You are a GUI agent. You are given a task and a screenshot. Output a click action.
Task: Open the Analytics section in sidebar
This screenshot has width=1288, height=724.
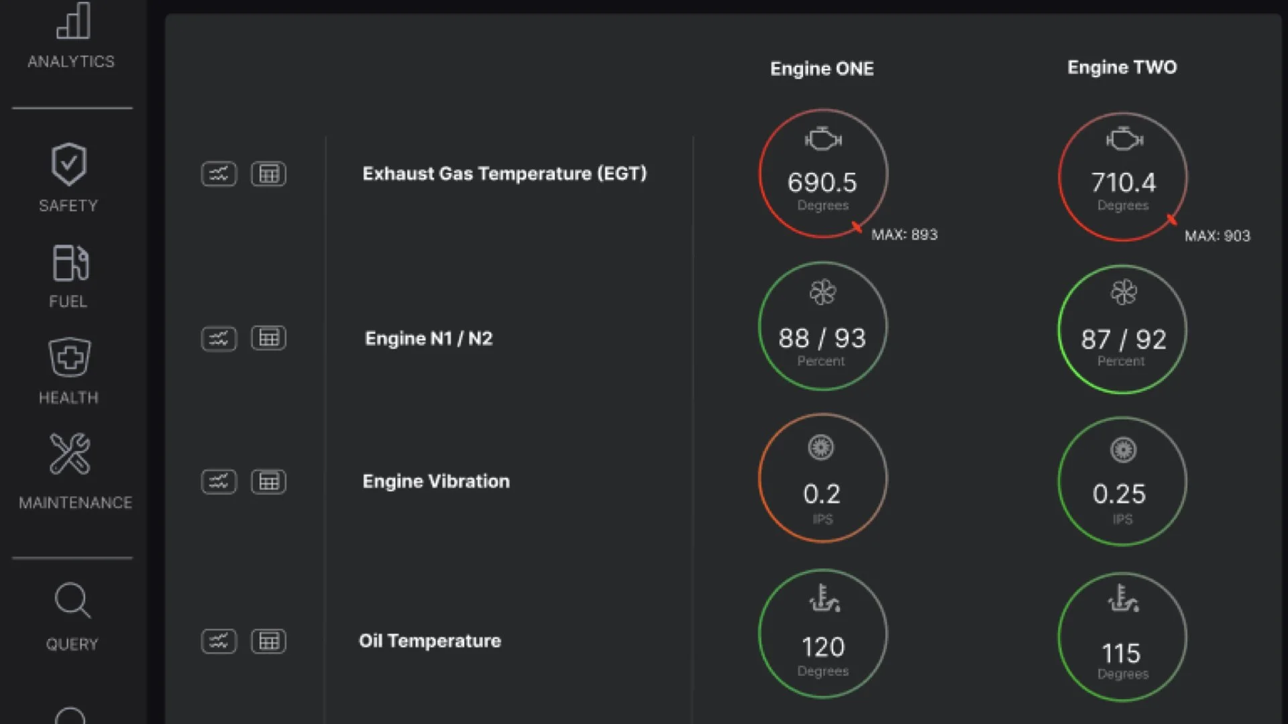(71, 36)
